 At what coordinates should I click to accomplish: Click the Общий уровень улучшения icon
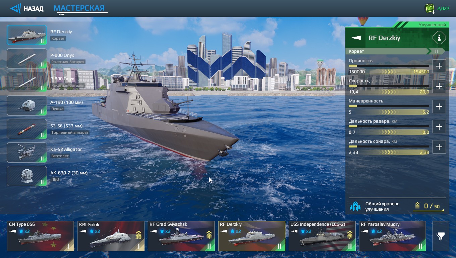(355, 206)
